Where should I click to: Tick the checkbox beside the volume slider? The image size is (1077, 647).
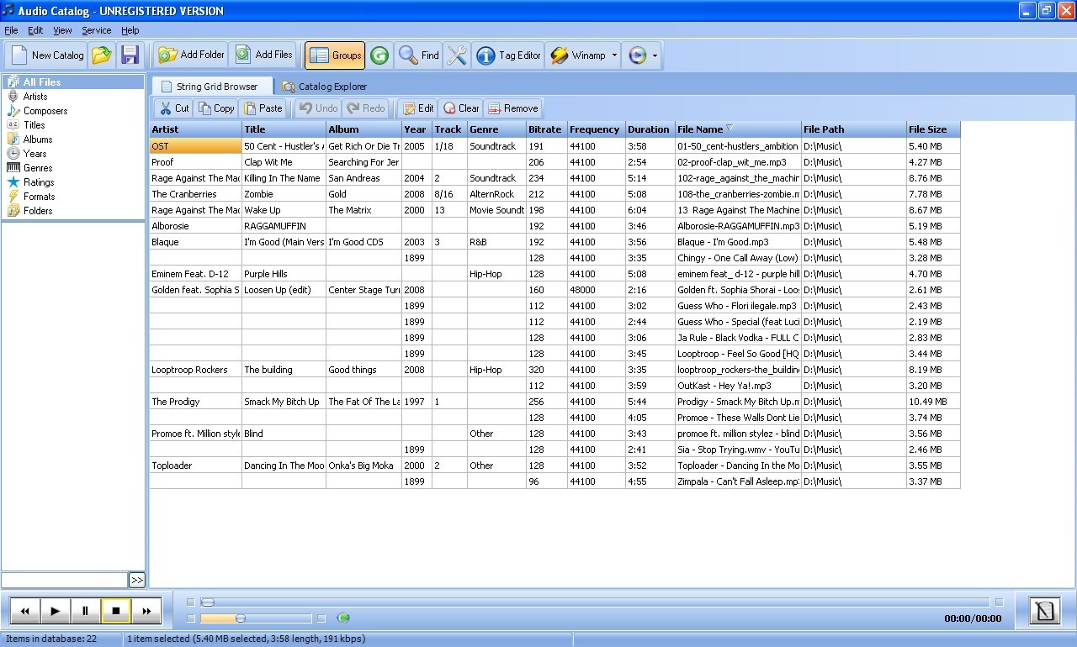pyautogui.click(x=190, y=618)
